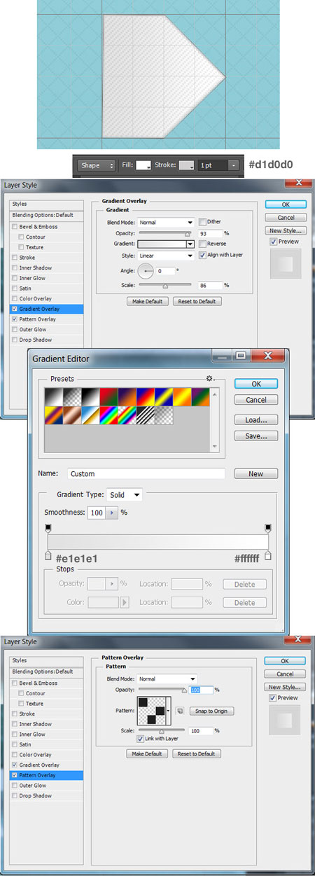The image size is (315, 876).
Task: Click the New gradient button
Action: (x=256, y=473)
